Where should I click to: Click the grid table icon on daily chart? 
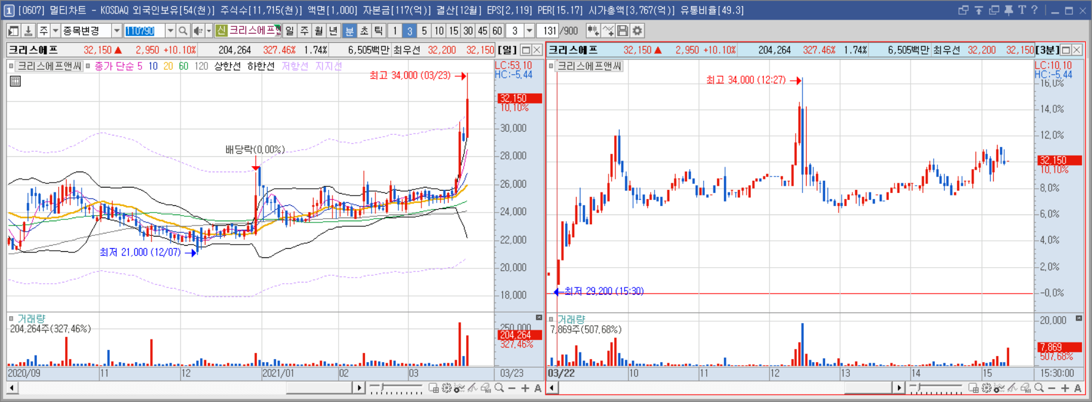15,81
